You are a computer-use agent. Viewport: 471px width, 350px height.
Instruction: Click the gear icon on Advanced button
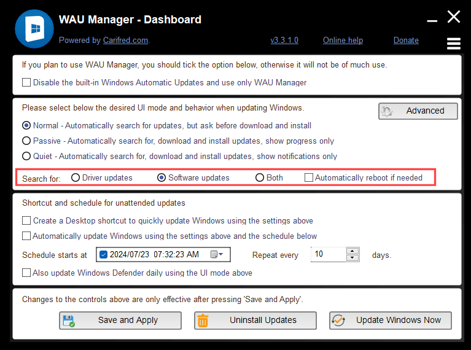387,111
